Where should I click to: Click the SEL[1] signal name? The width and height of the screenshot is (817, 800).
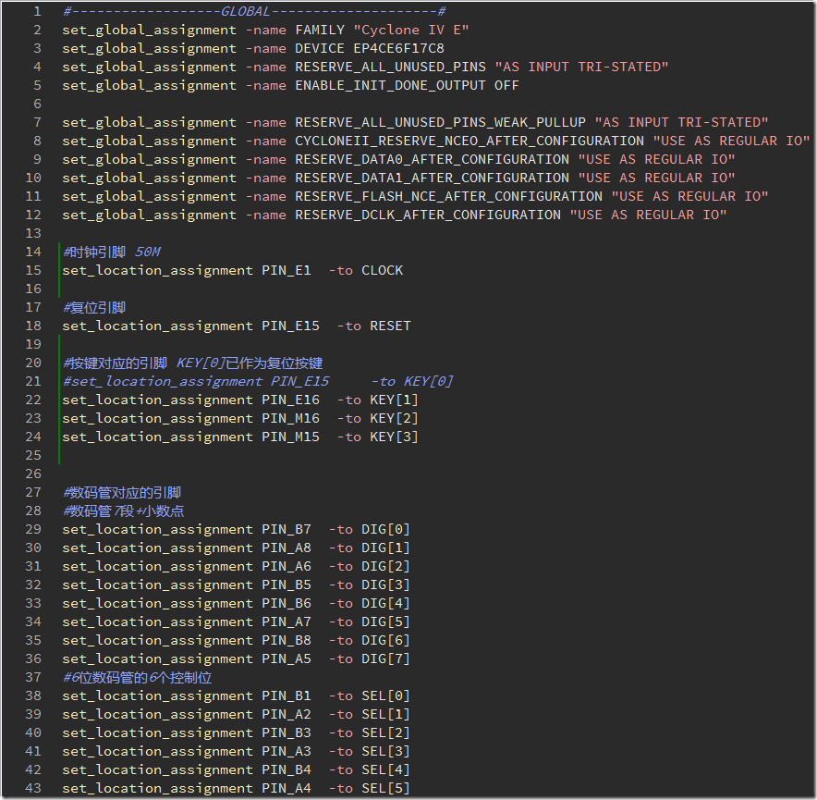385,715
